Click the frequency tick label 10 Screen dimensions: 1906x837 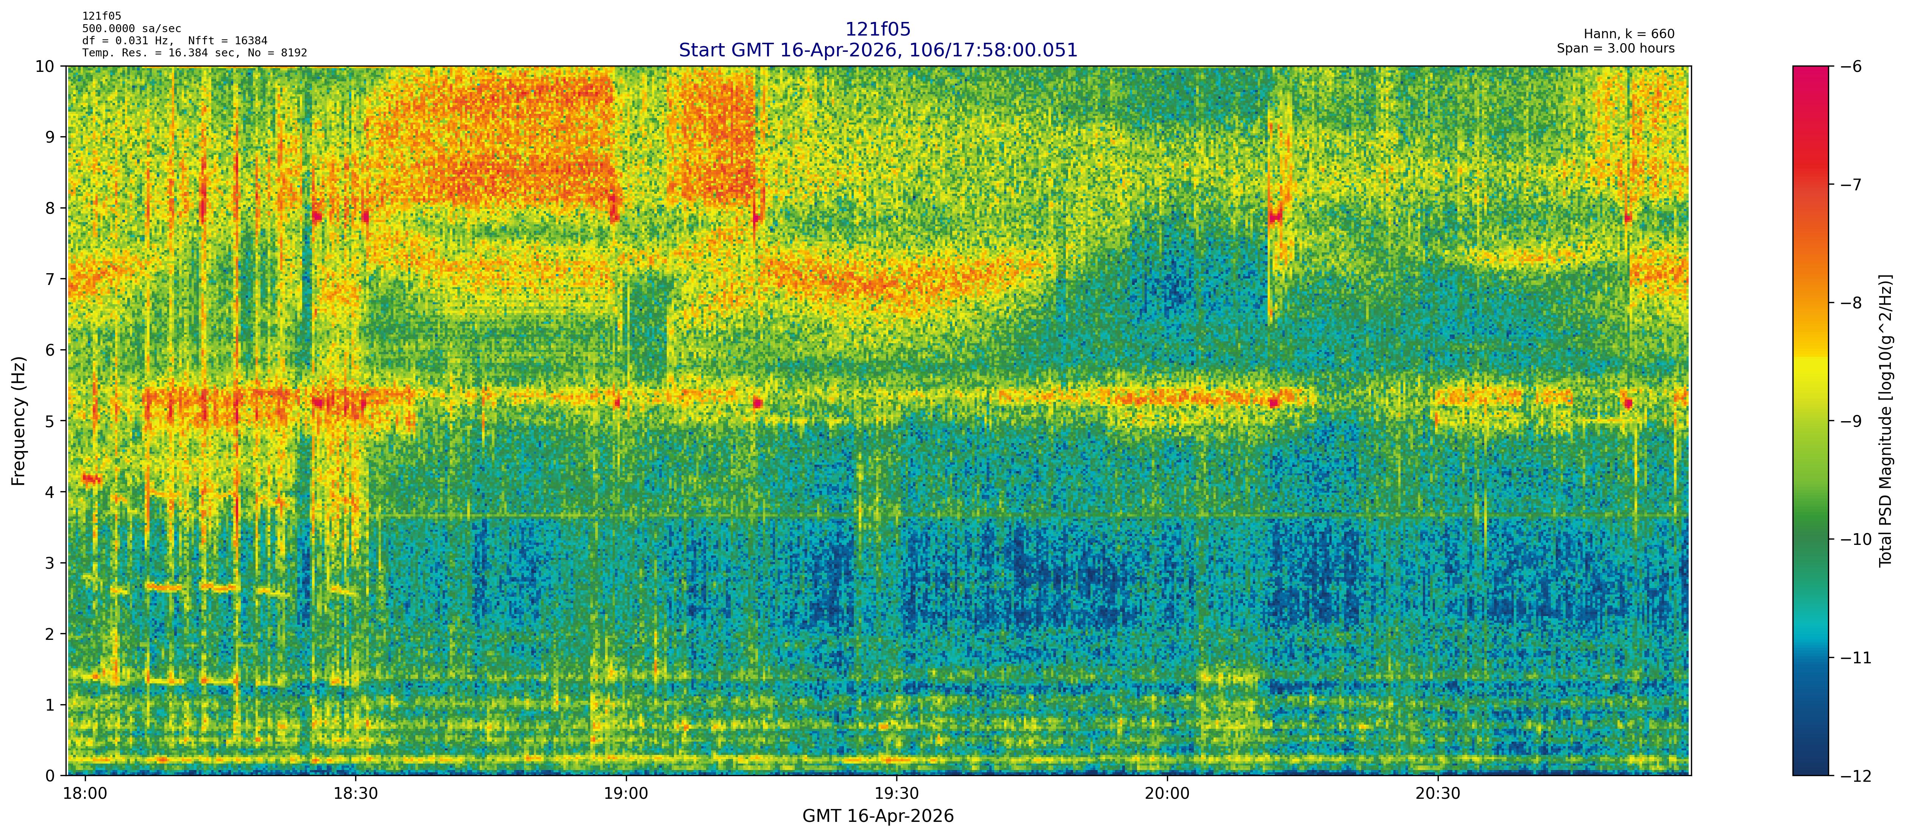coord(45,67)
